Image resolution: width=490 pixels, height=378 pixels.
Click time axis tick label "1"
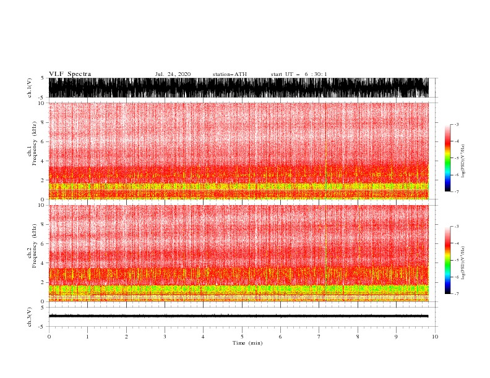(87, 337)
